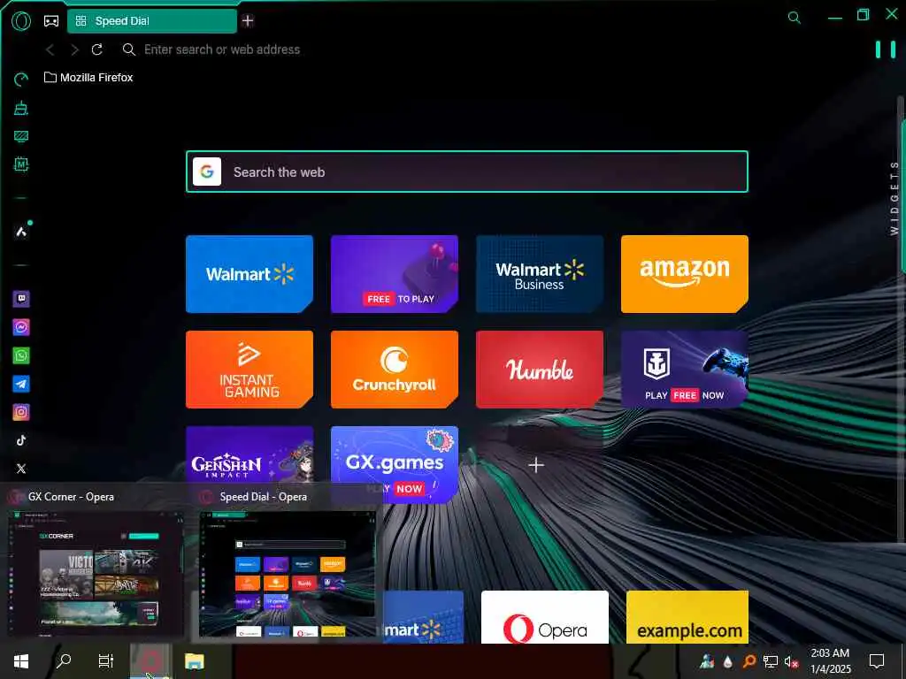Open Instagram in the sidebar
Screen dimensions: 906x679
pyautogui.click(x=21, y=412)
